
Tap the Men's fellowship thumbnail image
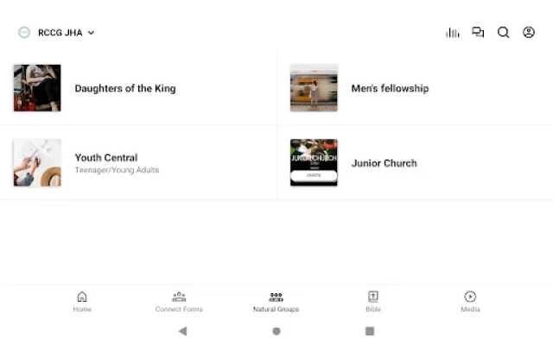[x=314, y=88]
